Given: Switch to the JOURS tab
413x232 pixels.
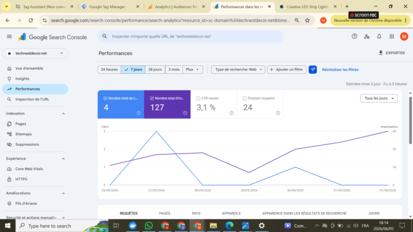Looking at the screenshot, I should (374, 213).
